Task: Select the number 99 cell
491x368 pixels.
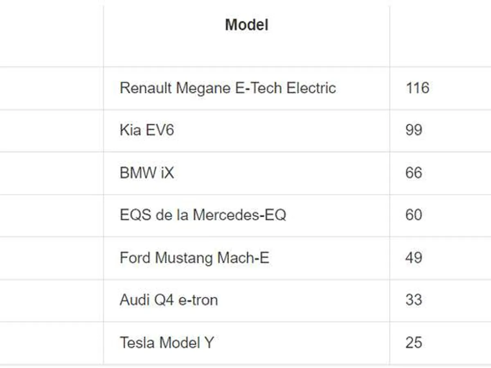Action: 414,130
